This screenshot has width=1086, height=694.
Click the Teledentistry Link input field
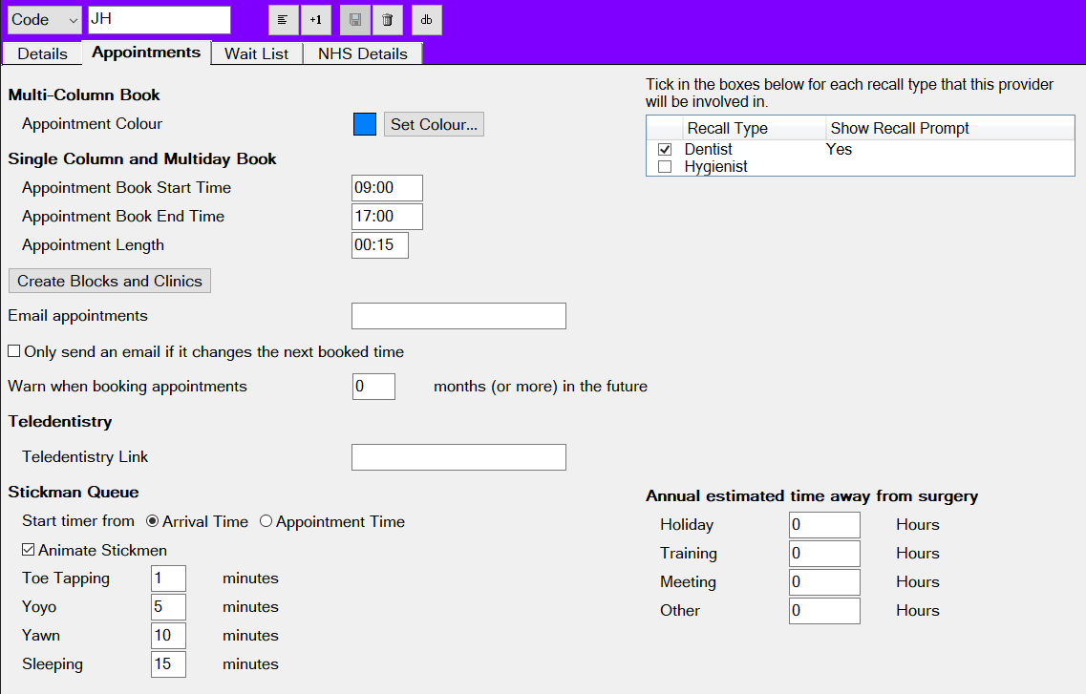point(458,457)
